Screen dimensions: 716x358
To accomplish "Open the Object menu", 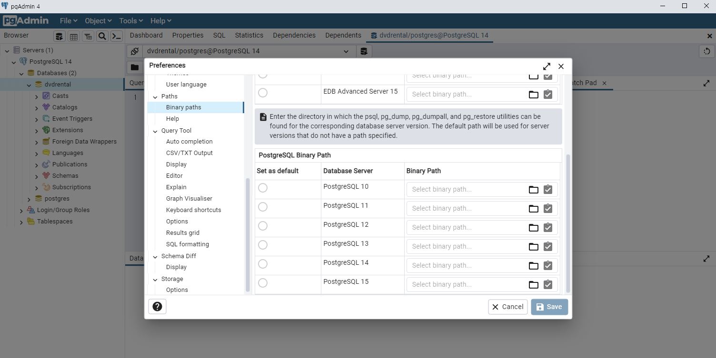I will pyautogui.click(x=98, y=21).
